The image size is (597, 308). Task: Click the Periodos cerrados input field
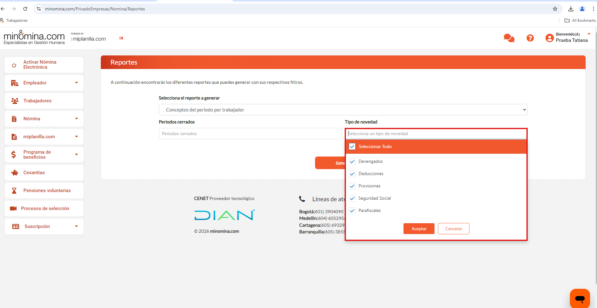[x=250, y=134]
